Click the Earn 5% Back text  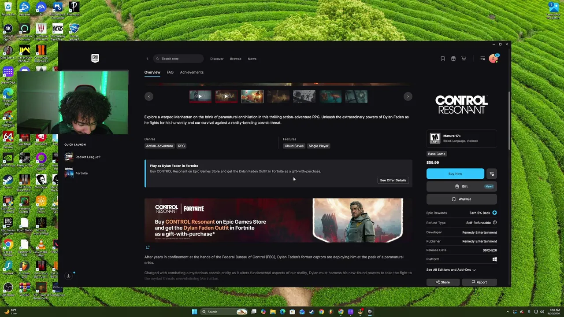(480, 213)
